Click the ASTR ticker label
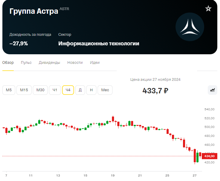 tap(64, 9)
